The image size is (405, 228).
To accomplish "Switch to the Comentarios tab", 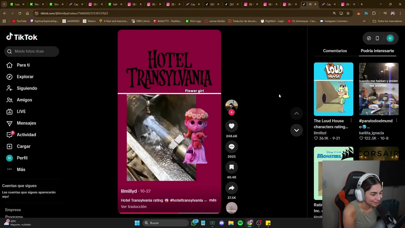I will tap(335, 51).
